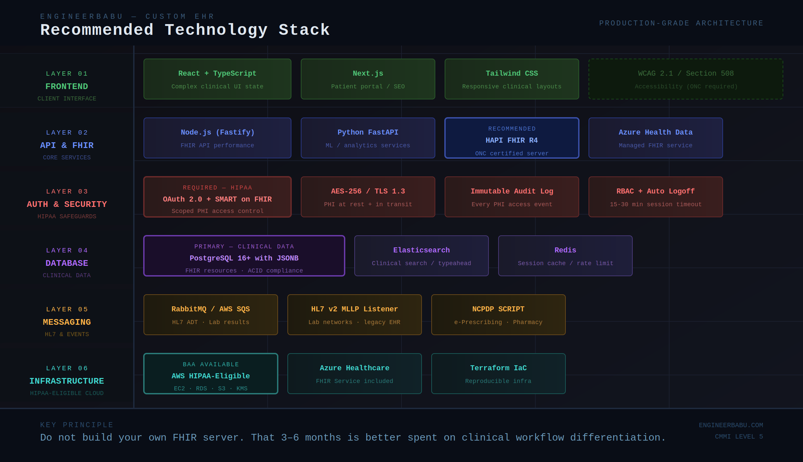Select the Redis card
803x462 pixels.
click(565, 256)
